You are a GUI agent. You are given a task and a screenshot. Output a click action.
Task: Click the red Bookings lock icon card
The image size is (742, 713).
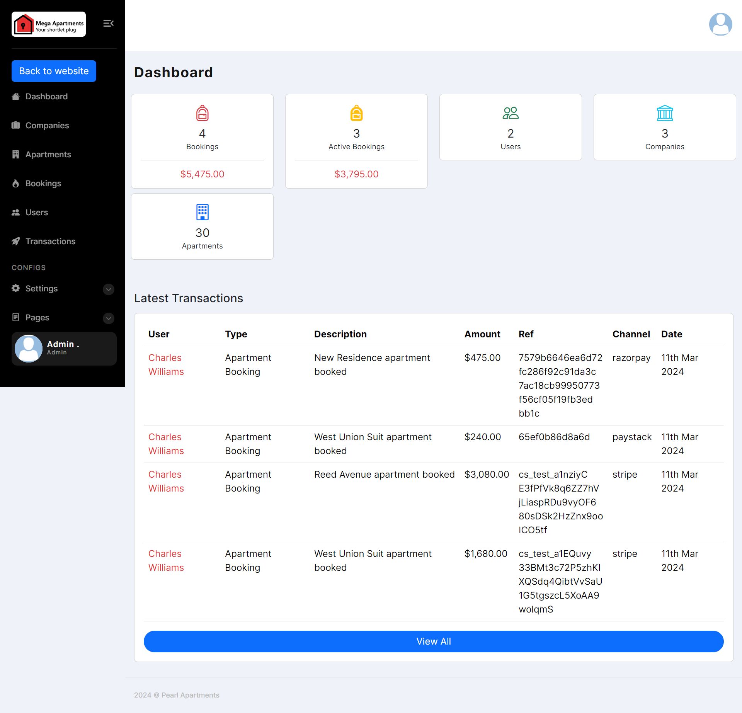(202, 114)
